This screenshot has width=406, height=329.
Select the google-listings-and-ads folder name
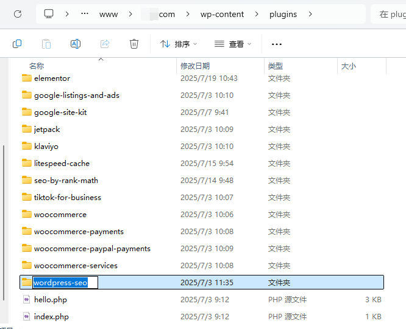[x=77, y=95]
